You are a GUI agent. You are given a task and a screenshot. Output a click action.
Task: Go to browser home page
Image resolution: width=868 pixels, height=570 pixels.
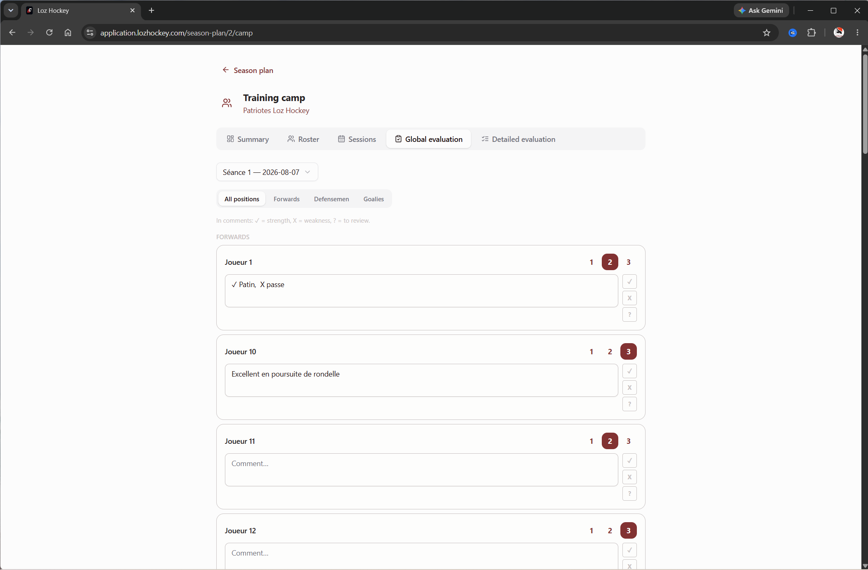(x=68, y=33)
